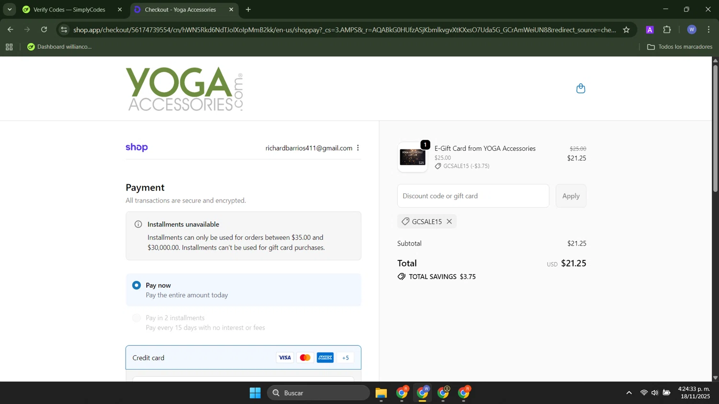The image size is (719, 404).
Task: Open Dashboard willianco bookmark
Action: 59,47
